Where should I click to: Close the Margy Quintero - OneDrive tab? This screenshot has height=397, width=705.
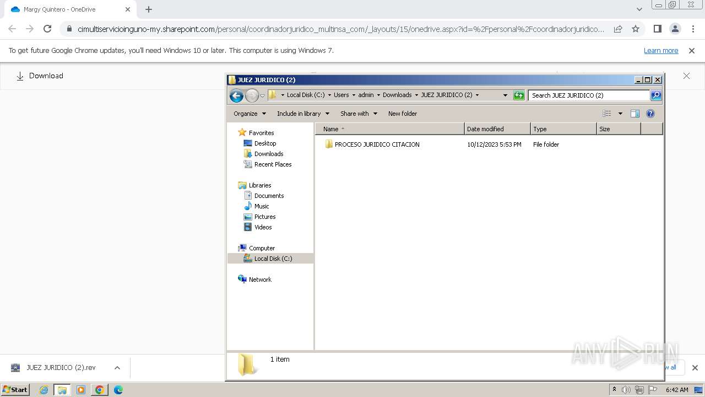[x=127, y=9]
